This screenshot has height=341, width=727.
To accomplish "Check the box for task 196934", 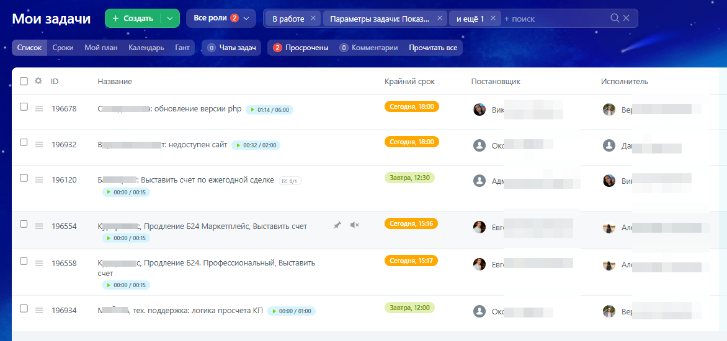I will click(24, 308).
